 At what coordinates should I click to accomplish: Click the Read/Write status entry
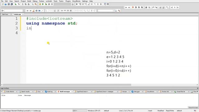(170, 111)
